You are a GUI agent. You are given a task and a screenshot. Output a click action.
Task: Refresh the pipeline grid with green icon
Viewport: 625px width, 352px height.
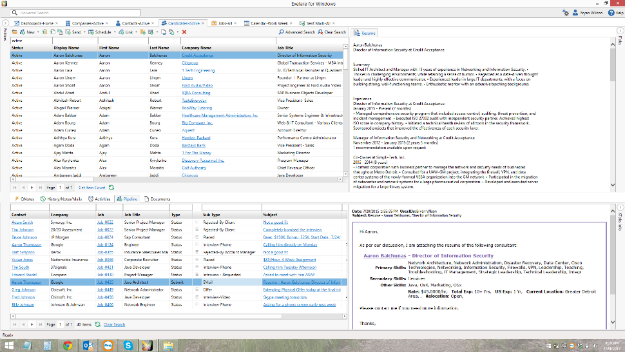98,324
